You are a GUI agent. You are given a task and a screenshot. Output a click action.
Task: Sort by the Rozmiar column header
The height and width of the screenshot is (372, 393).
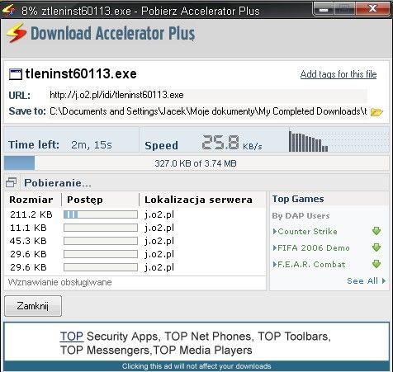(x=31, y=200)
